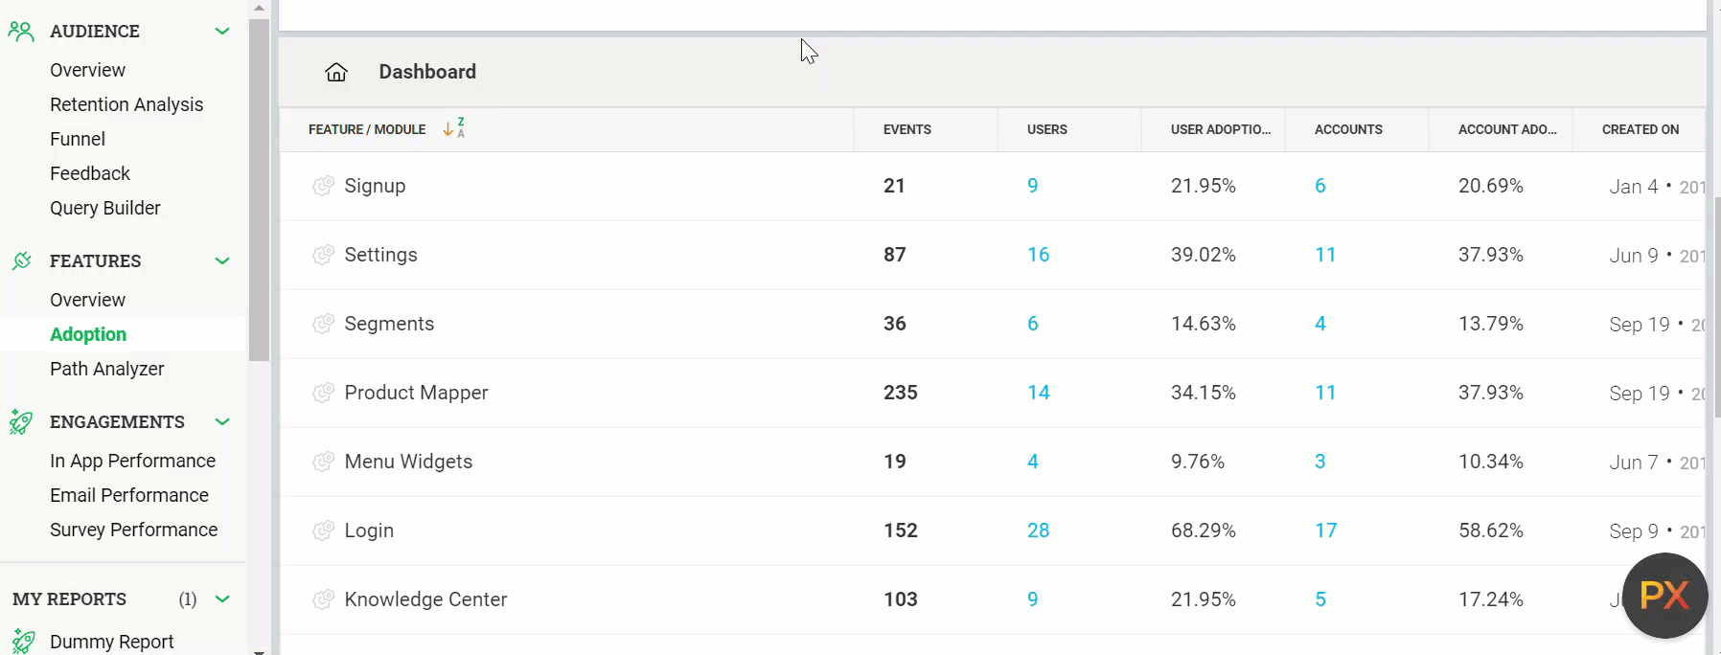This screenshot has height=655, width=1721.
Task: Sort by the Users column header
Action: click(x=1047, y=129)
